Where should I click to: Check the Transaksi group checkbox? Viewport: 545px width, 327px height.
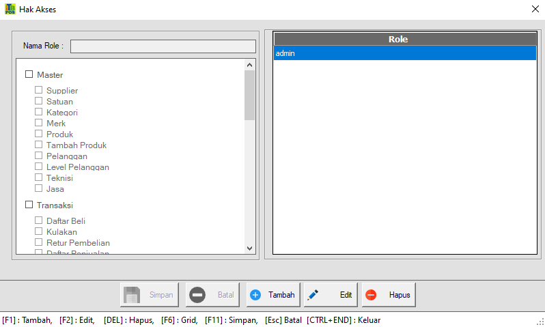pos(29,205)
